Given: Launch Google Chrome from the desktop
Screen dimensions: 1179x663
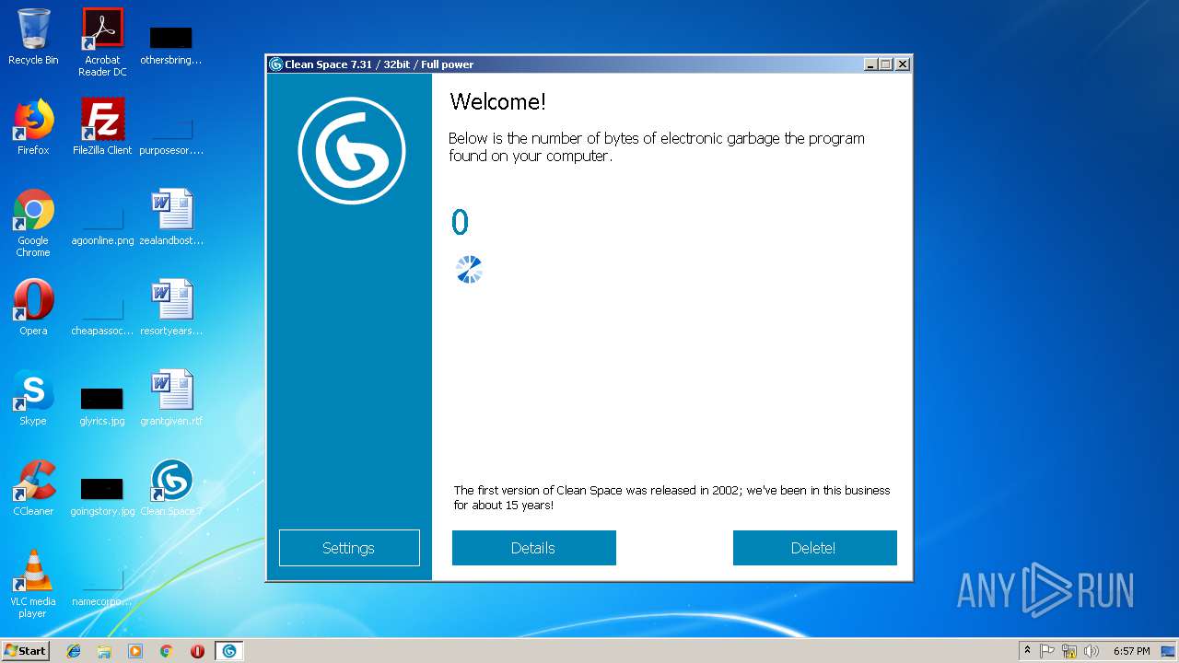Looking at the screenshot, I should (x=33, y=223).
